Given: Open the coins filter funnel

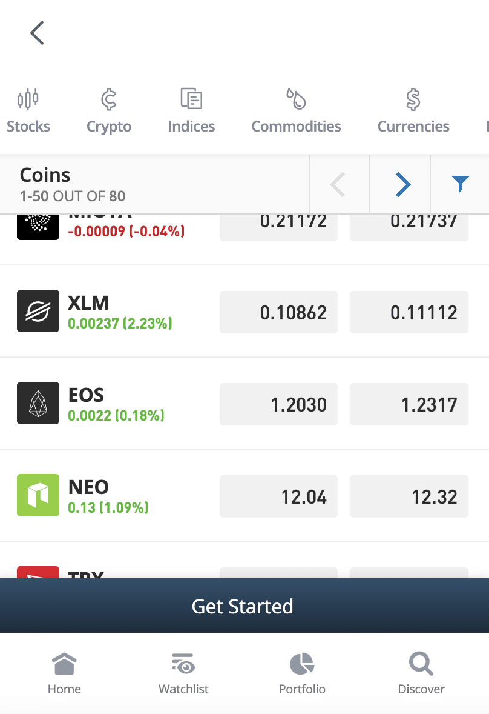Looking at the screenshot, I should (460, 184).
